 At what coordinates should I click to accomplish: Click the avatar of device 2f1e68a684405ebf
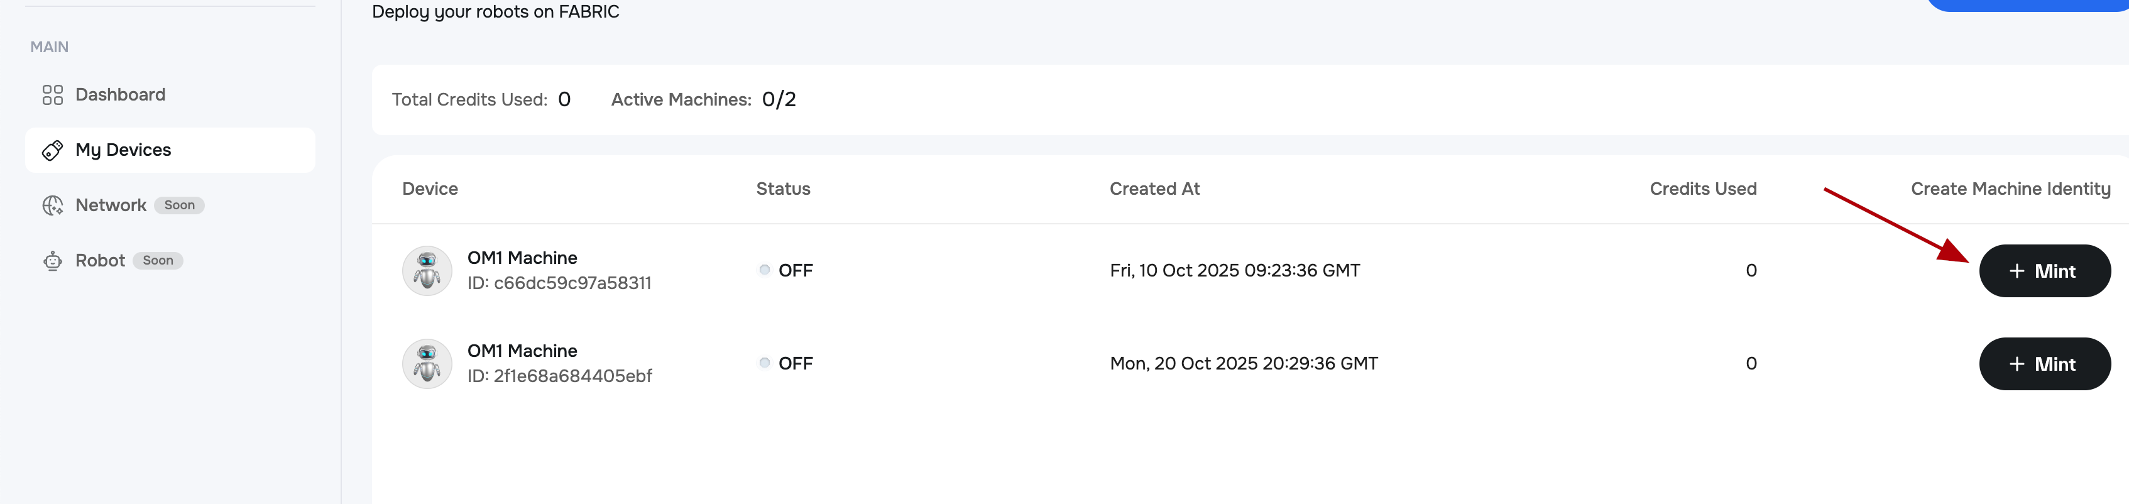click(x=427, y=363)
